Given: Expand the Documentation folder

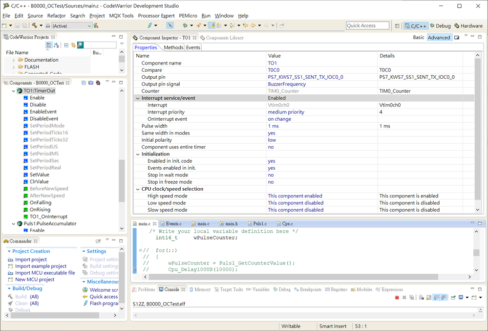Looking at the screenshot, I should pos(13,60).
